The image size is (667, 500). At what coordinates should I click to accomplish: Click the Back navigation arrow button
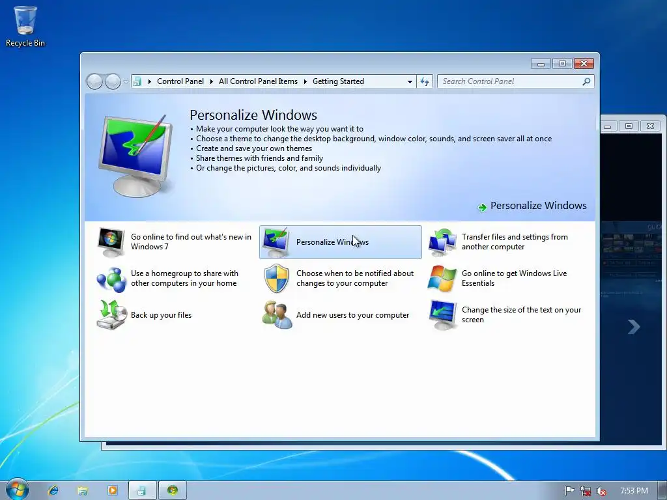(x=94, y=81)
